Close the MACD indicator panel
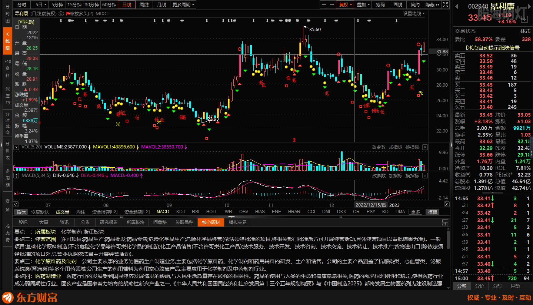 (425, 175)
